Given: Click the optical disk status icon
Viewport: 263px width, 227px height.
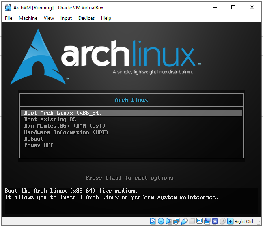Looking at the screenshot, I should (x=161, y=221).
